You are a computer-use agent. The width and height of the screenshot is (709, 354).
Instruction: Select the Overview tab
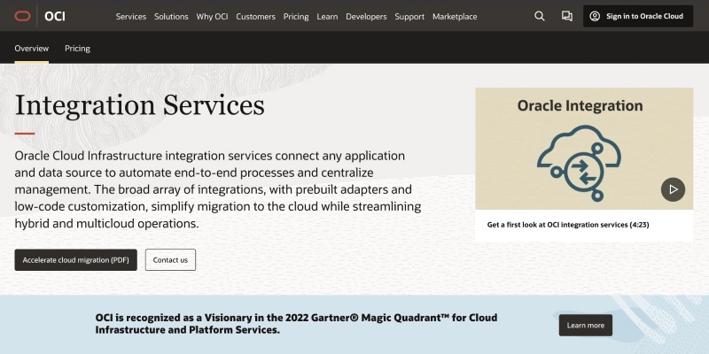32,49
